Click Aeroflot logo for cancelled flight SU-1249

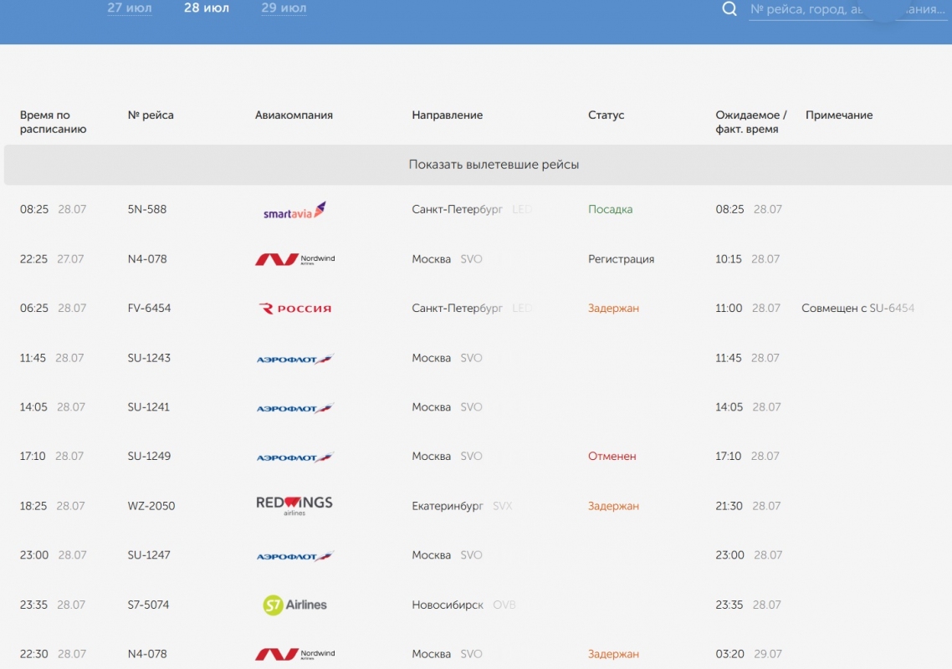tap(294, 457)
